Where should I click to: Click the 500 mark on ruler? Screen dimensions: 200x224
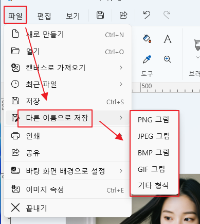[147, 86]
